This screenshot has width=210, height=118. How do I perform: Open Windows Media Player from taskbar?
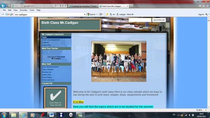click(32, 115)
